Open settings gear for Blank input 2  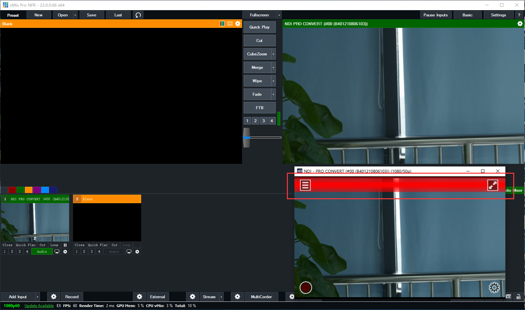tap(137, 252)
